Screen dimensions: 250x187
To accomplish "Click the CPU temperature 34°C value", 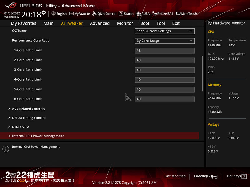I will click(x=232, y=45).
